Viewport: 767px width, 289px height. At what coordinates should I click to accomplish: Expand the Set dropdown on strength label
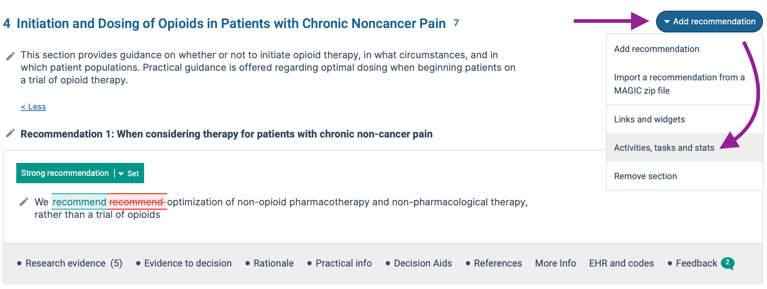129,173
